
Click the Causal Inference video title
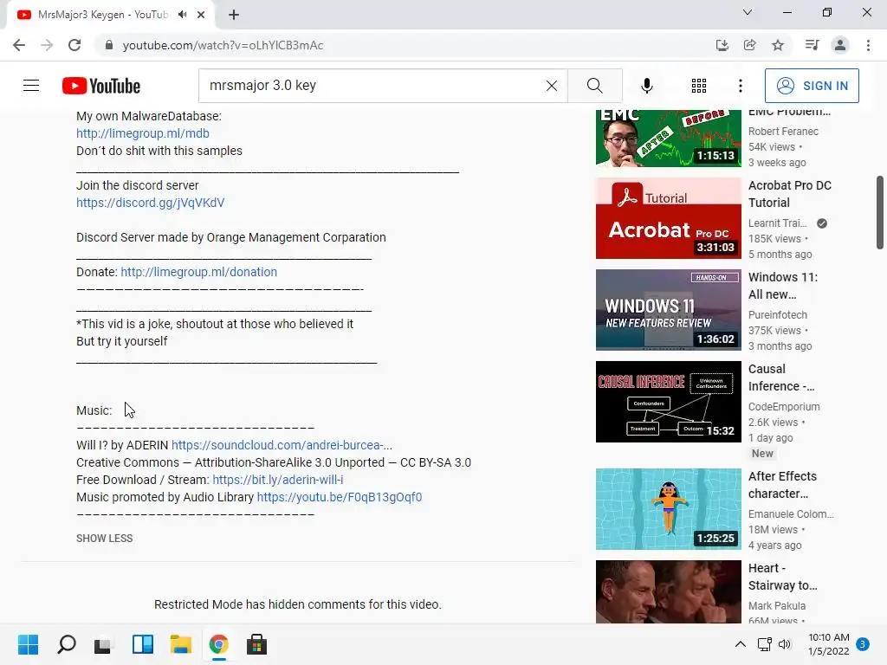point(781,378)
